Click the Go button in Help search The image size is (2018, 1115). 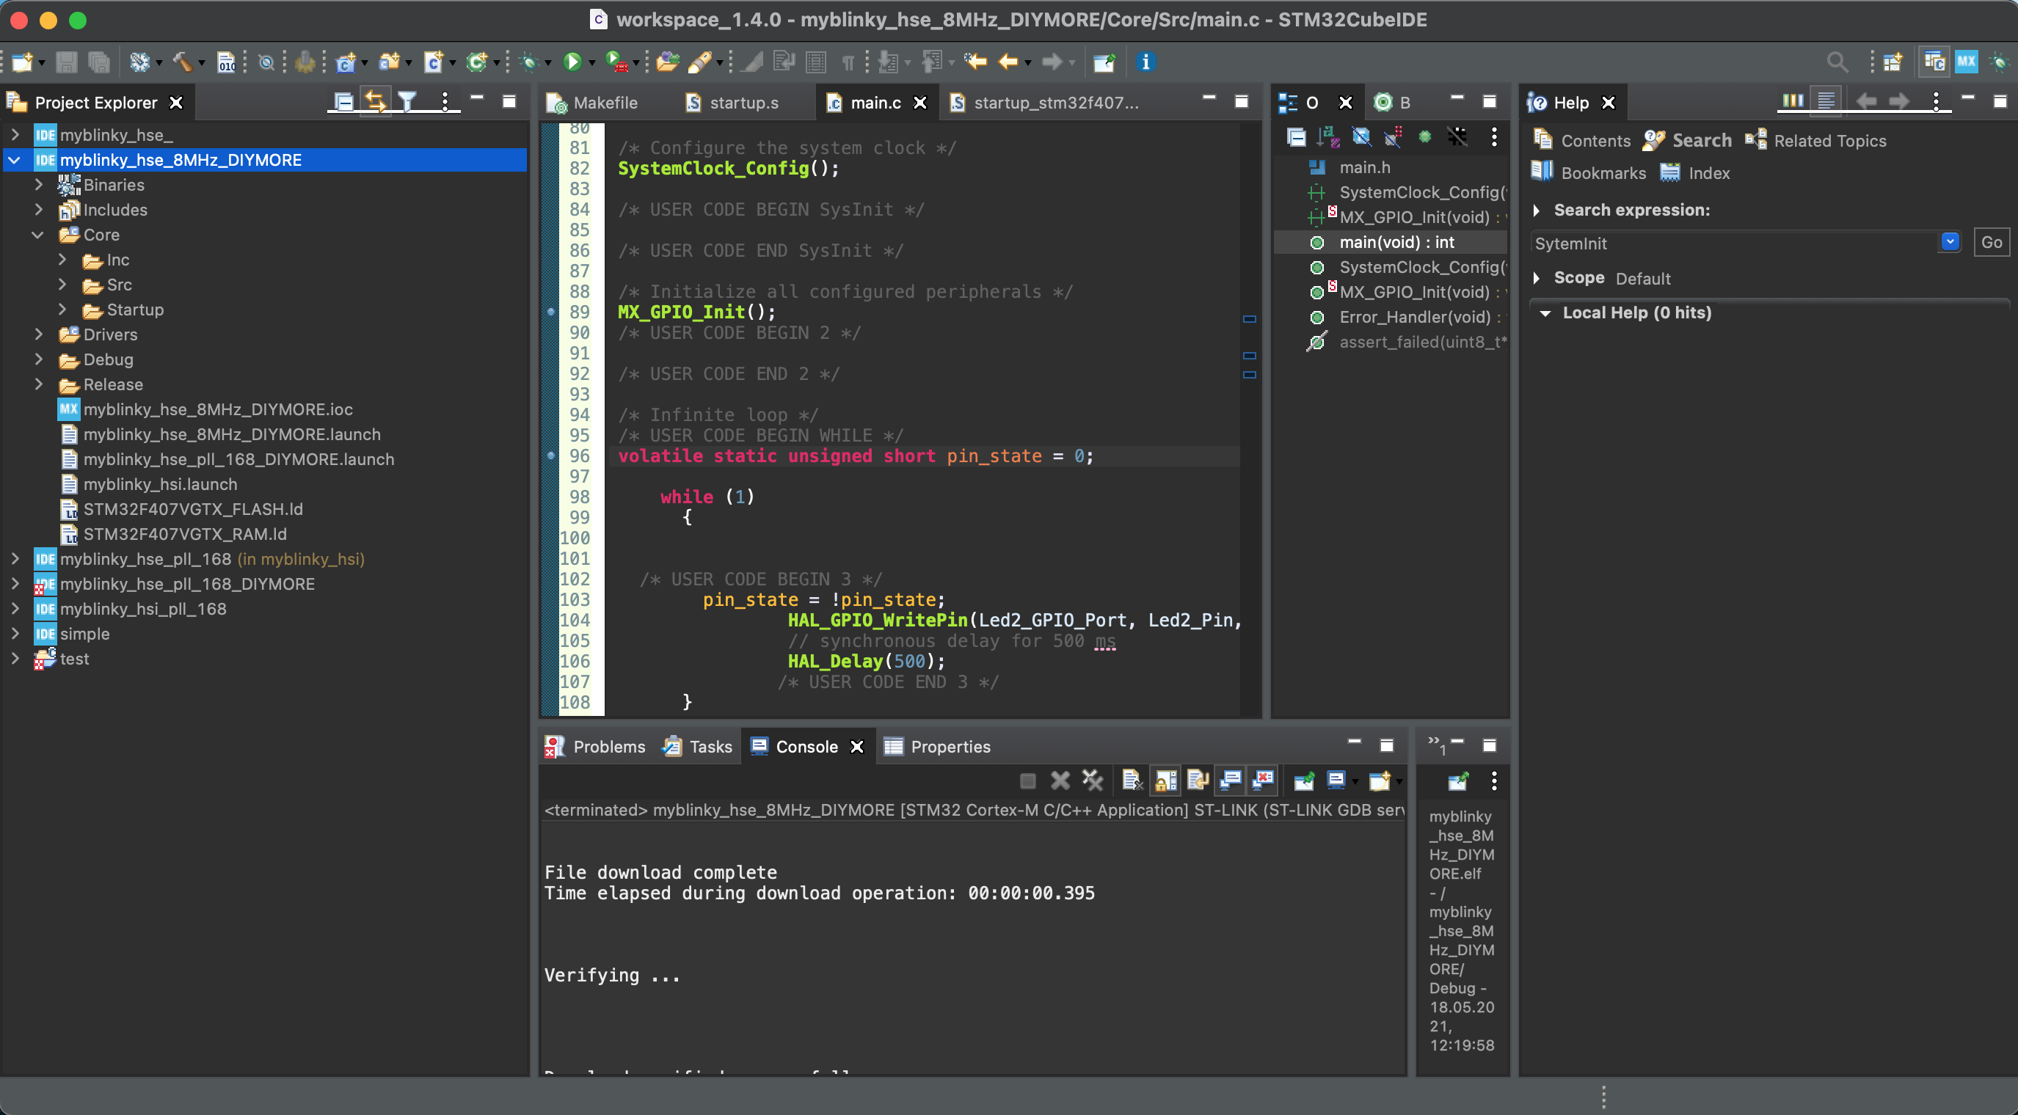(x=1991, y=243)
